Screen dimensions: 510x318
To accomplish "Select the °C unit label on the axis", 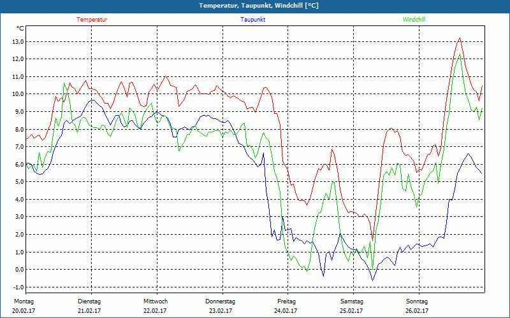I will tap(20, 29).
